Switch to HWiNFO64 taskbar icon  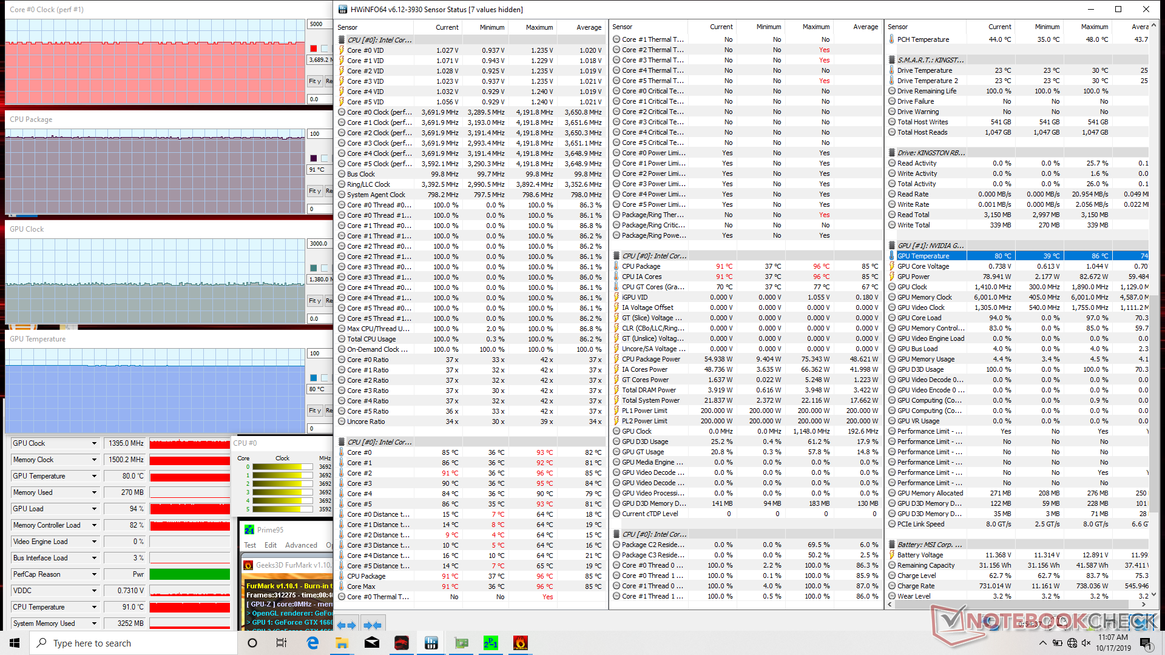(x=431, y=643)
